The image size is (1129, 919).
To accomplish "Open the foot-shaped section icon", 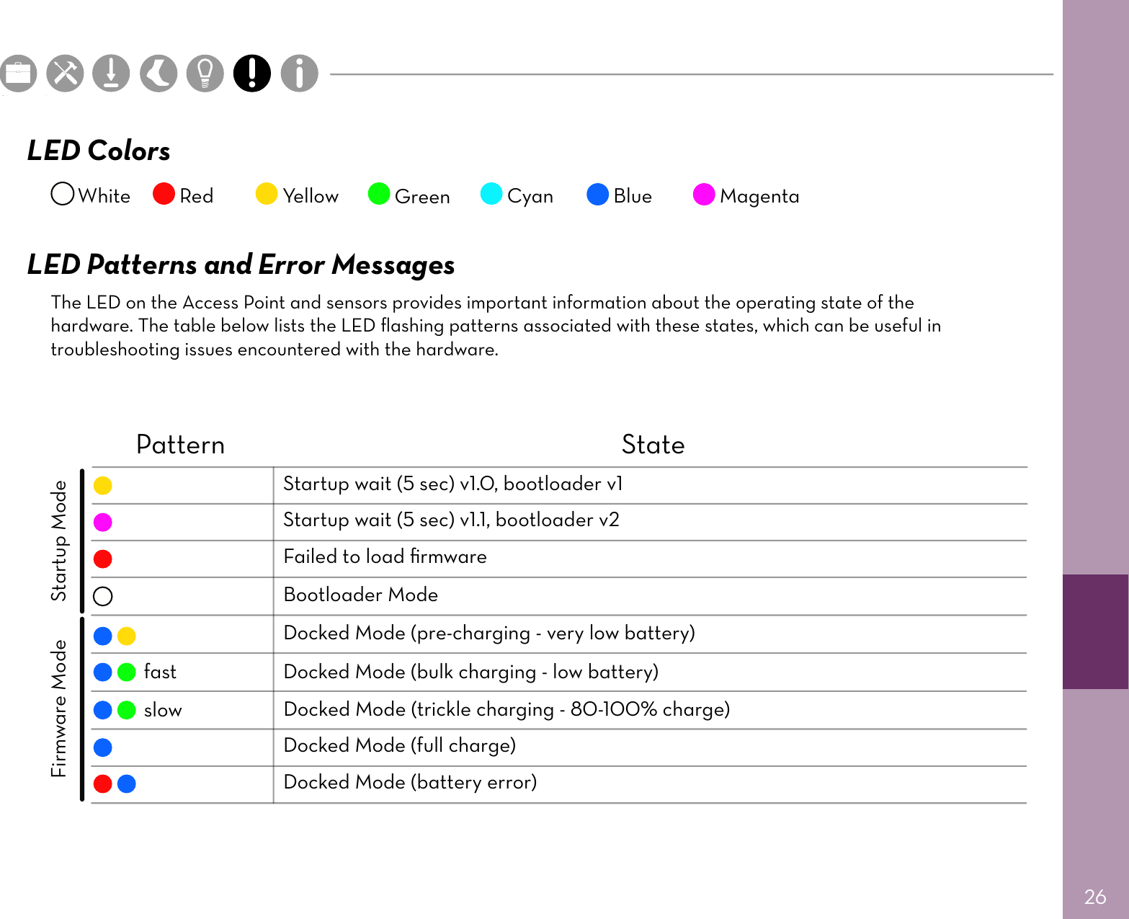I will 159,74.
